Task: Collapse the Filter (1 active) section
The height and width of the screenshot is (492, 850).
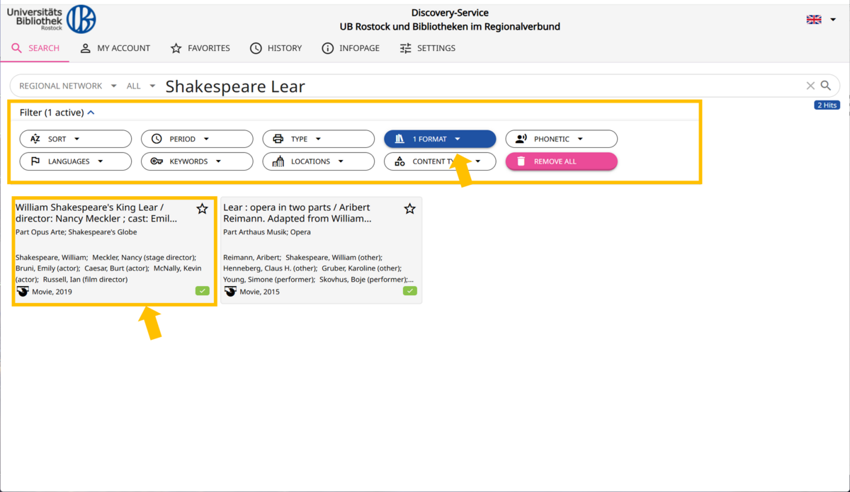Action: [x=57, y=113]
